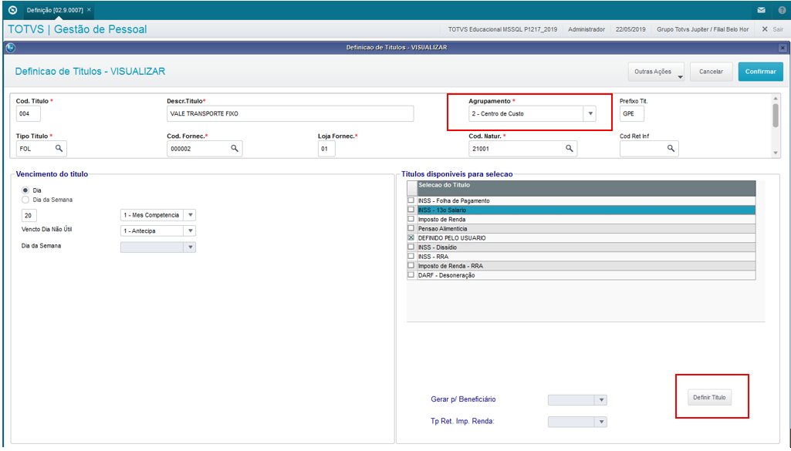Uncheck DEFINIDO PELO USUARIO box
Image resolution: width=791 pixels, height=451 pixels.
[x=411, y=237]
